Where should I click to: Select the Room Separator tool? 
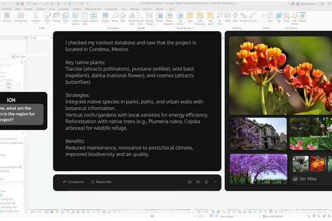coord(169,19)
